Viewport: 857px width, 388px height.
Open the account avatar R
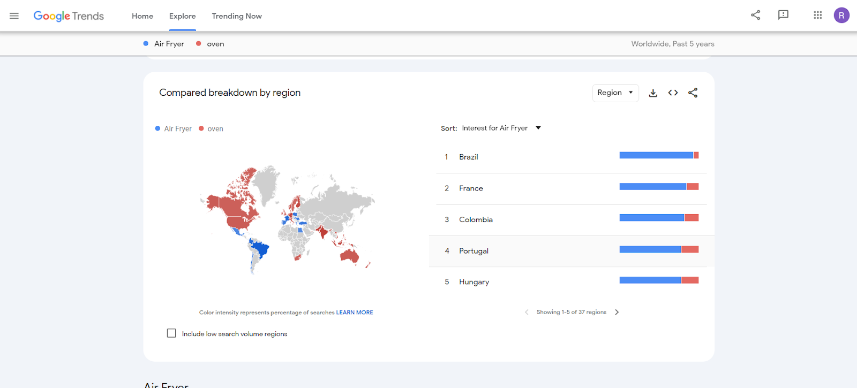pyautogui.click(x=841, y=15)
